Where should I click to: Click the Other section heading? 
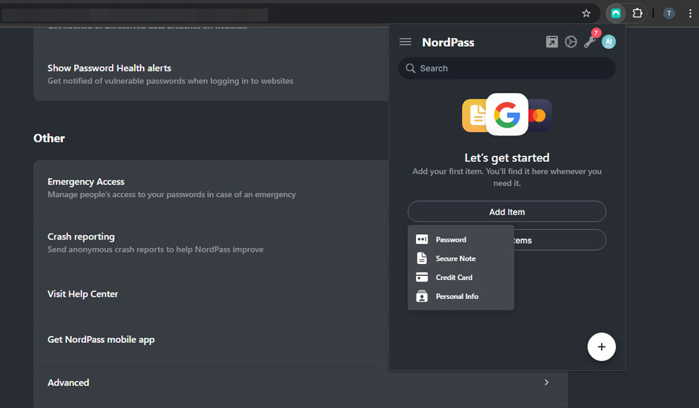49,138
